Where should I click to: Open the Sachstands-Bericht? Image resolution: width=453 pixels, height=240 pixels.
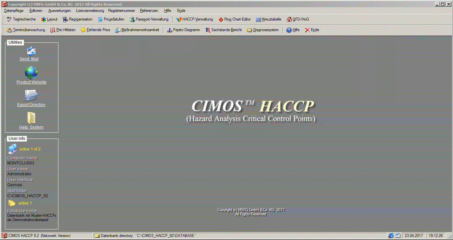pyautogui.click(x=223, y=30)
